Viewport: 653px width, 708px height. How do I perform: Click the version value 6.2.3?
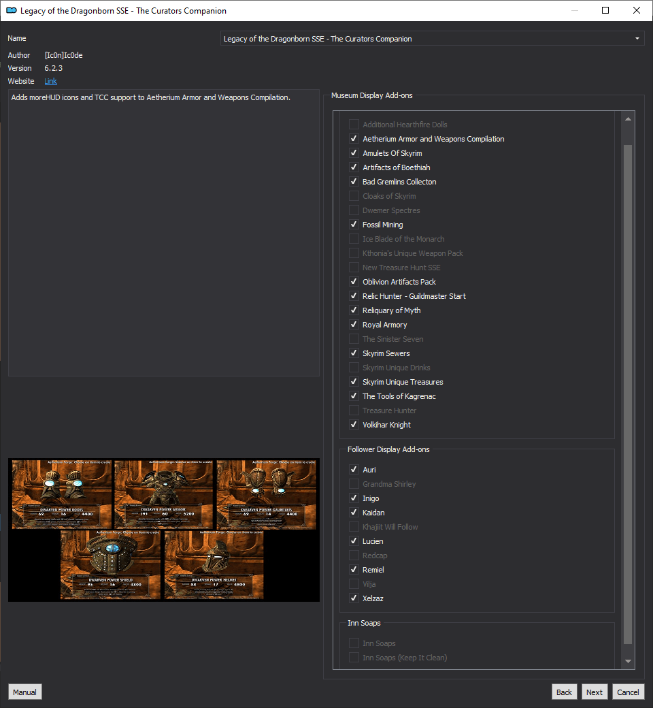(53, 68)
